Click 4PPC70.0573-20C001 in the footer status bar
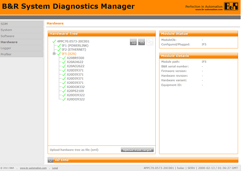The height and width of the screenshot is (171, 243). click(158, 168)
